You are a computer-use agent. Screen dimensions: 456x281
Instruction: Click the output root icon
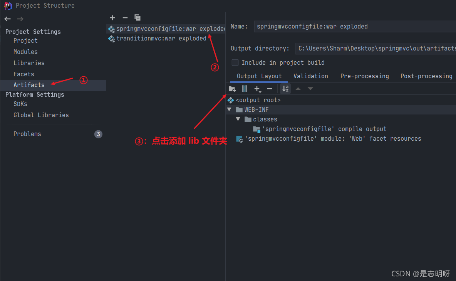pos(231,100)
